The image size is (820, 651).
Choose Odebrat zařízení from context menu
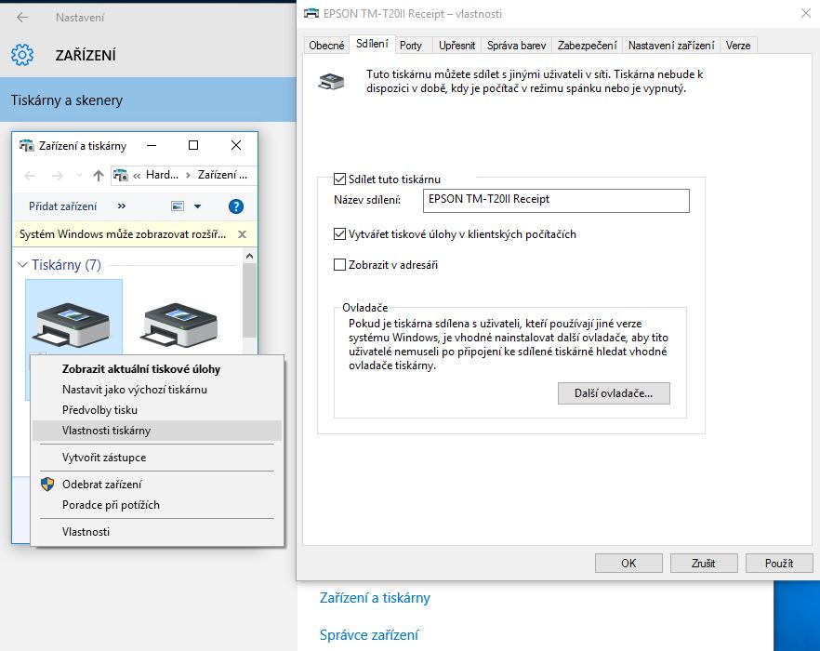tap(157, 484)
